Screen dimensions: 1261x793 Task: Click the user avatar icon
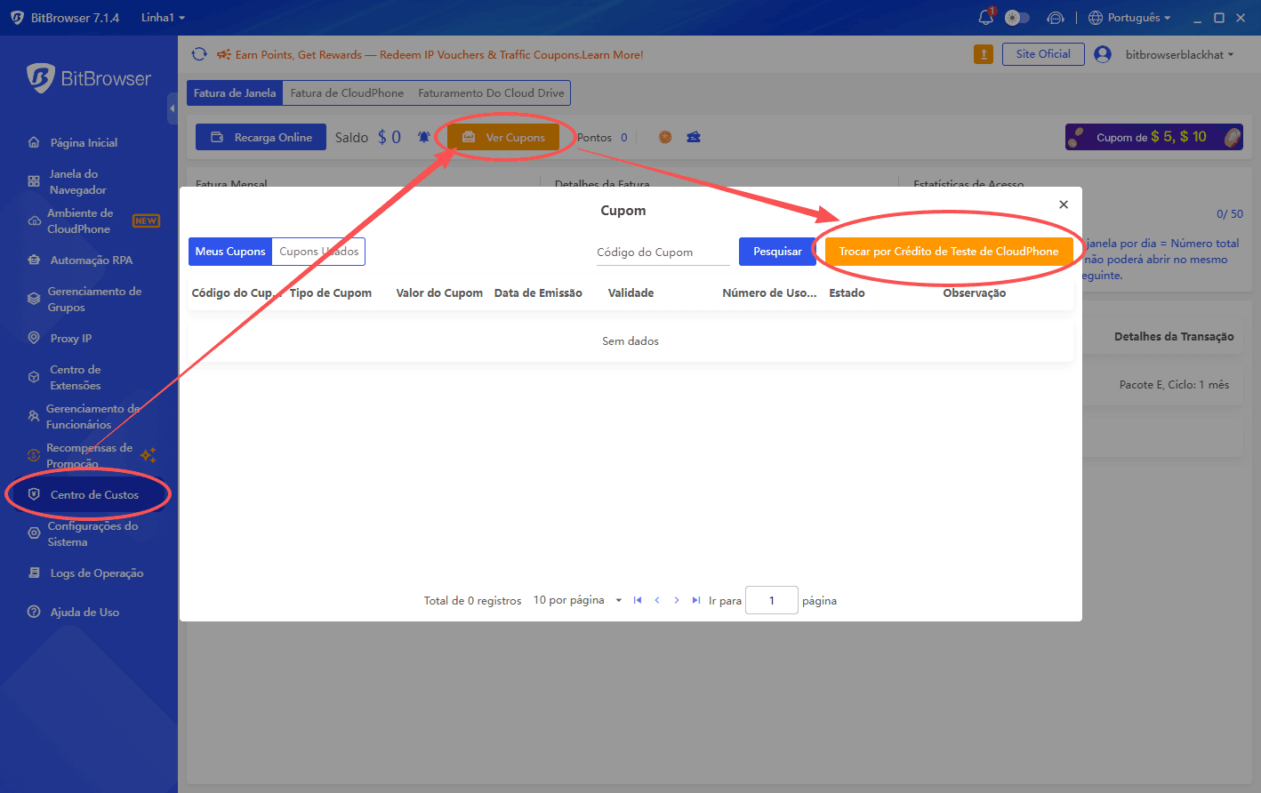1103,54
